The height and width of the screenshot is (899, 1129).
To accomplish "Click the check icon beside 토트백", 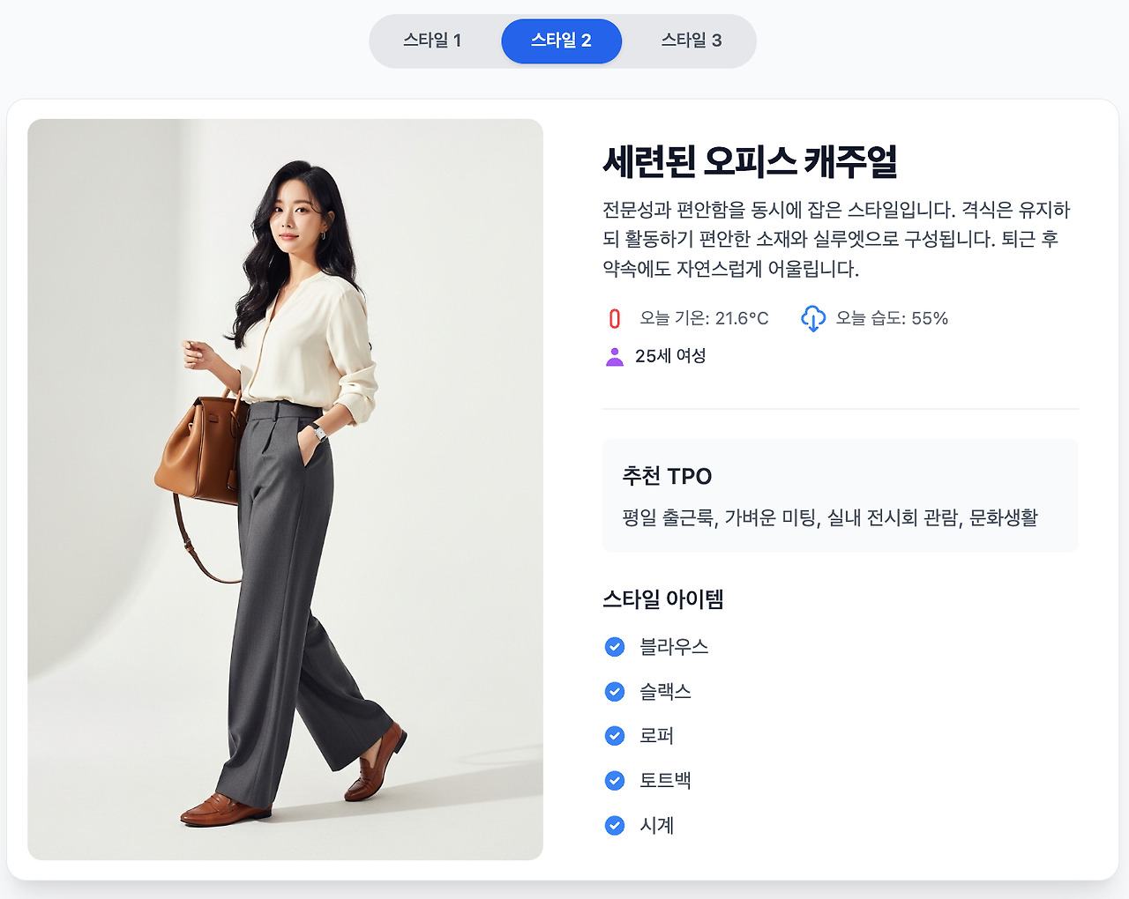I will (x=615, y=781).
